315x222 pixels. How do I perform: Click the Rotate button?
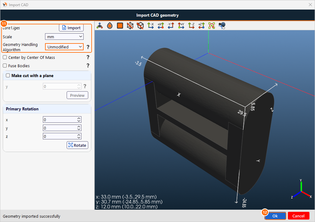pyautogui.click(x=77, y=145)
